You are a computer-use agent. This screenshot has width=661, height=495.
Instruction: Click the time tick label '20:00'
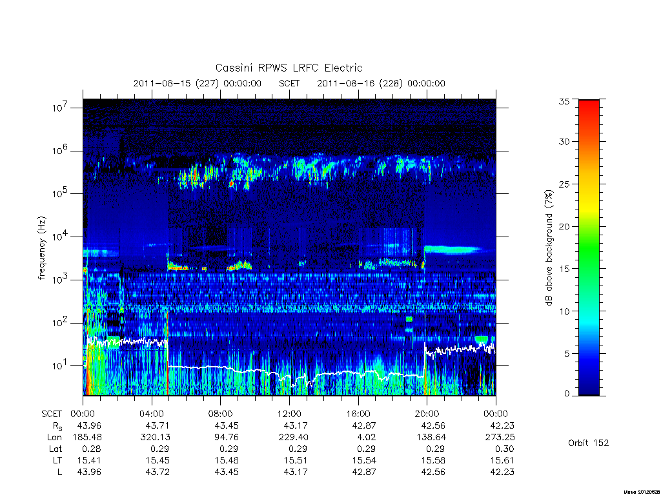click(x=427, y=414)
